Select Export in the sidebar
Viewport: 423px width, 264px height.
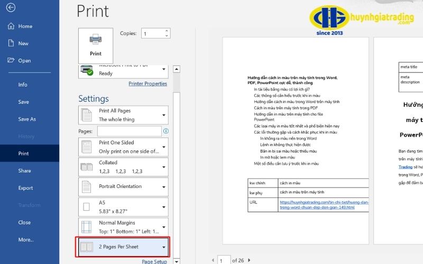pyautogui.click(x=25, y=188)
